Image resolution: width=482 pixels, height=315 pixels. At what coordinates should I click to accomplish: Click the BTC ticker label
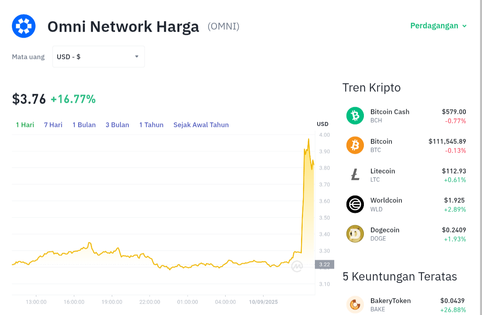[376, 150]
